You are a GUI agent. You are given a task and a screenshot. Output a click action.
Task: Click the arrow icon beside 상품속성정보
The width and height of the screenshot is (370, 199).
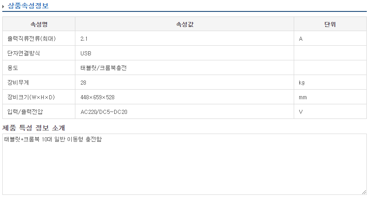(x=3, y=6)
